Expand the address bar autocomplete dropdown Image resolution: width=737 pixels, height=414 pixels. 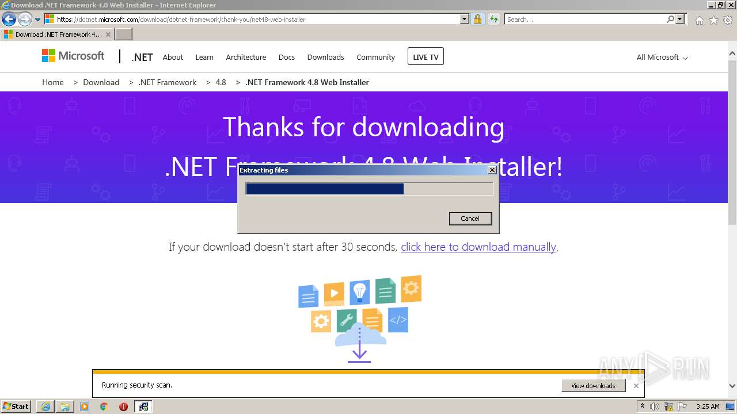click(465, 19)
